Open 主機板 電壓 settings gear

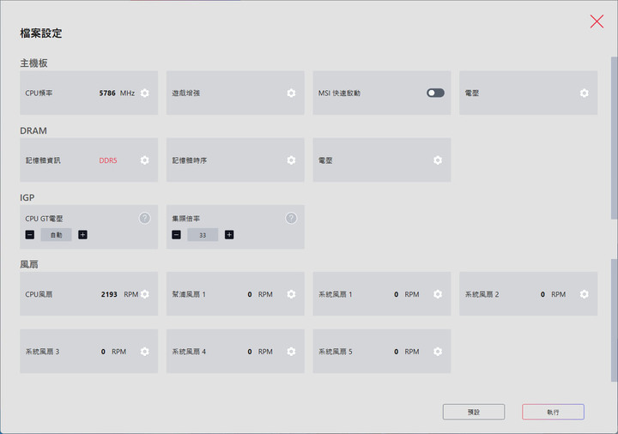585,93
